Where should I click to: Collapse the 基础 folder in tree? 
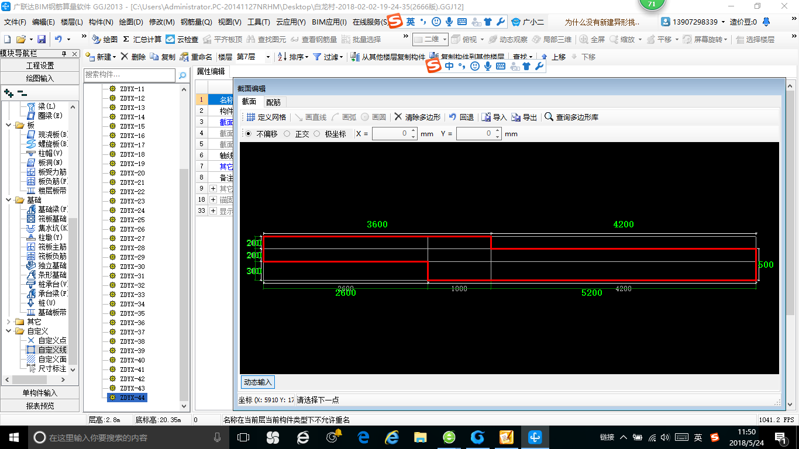[8, 200]
